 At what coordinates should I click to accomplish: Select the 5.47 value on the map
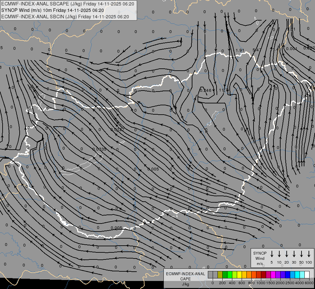click(257, 50)
